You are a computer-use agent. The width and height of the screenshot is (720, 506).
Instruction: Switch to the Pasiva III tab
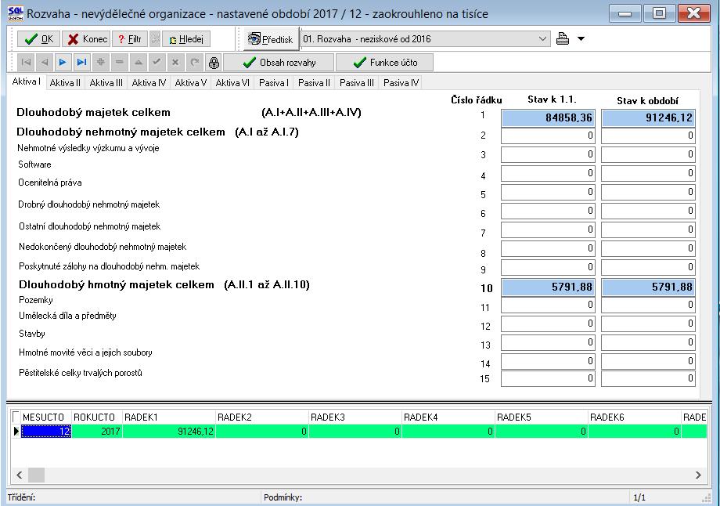pos(356,83)
